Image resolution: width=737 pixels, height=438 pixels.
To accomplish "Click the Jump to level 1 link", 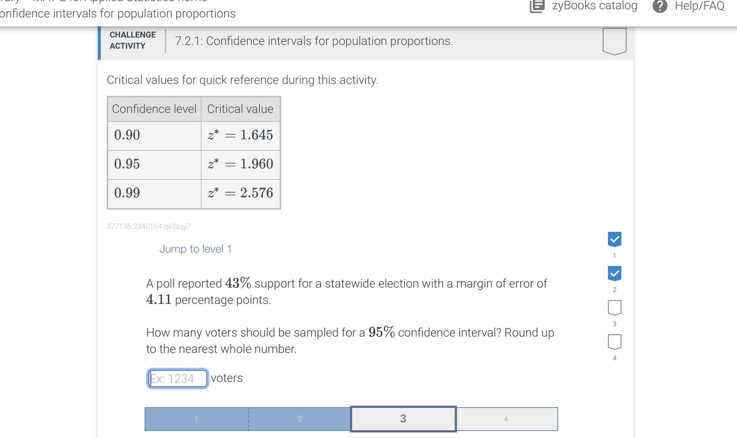I will (x=196, y=249).
